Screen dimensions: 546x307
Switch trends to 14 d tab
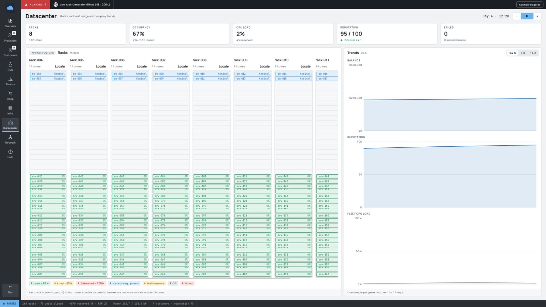[533, 53]
